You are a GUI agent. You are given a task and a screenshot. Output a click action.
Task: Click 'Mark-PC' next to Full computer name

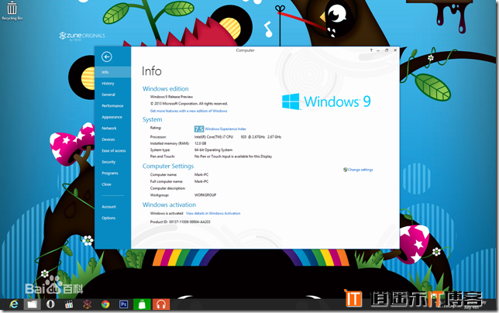click(201, 181)
